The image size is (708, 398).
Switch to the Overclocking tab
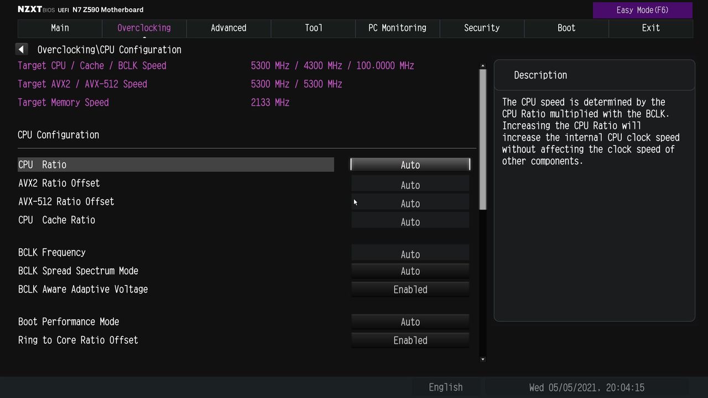coord(144,28)
